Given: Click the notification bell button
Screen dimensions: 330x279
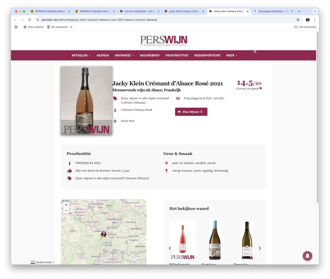Looking at the screenshot, I should click(307, 256).
